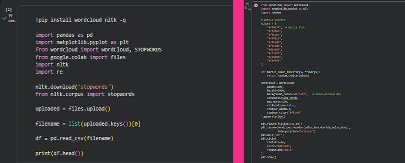The height and width of the screenshot is (163, 405).
Task: Click 'uploaded = files.upload()' line
Action: pos(73,109)
